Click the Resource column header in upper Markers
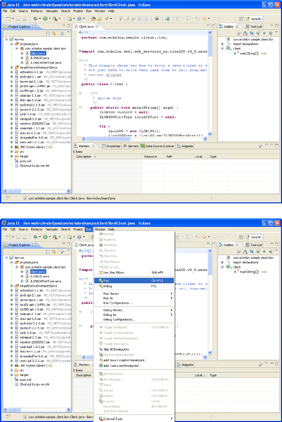Image resolution: width=282 pixels, height=422 pixels. click(x=153, y=157)
